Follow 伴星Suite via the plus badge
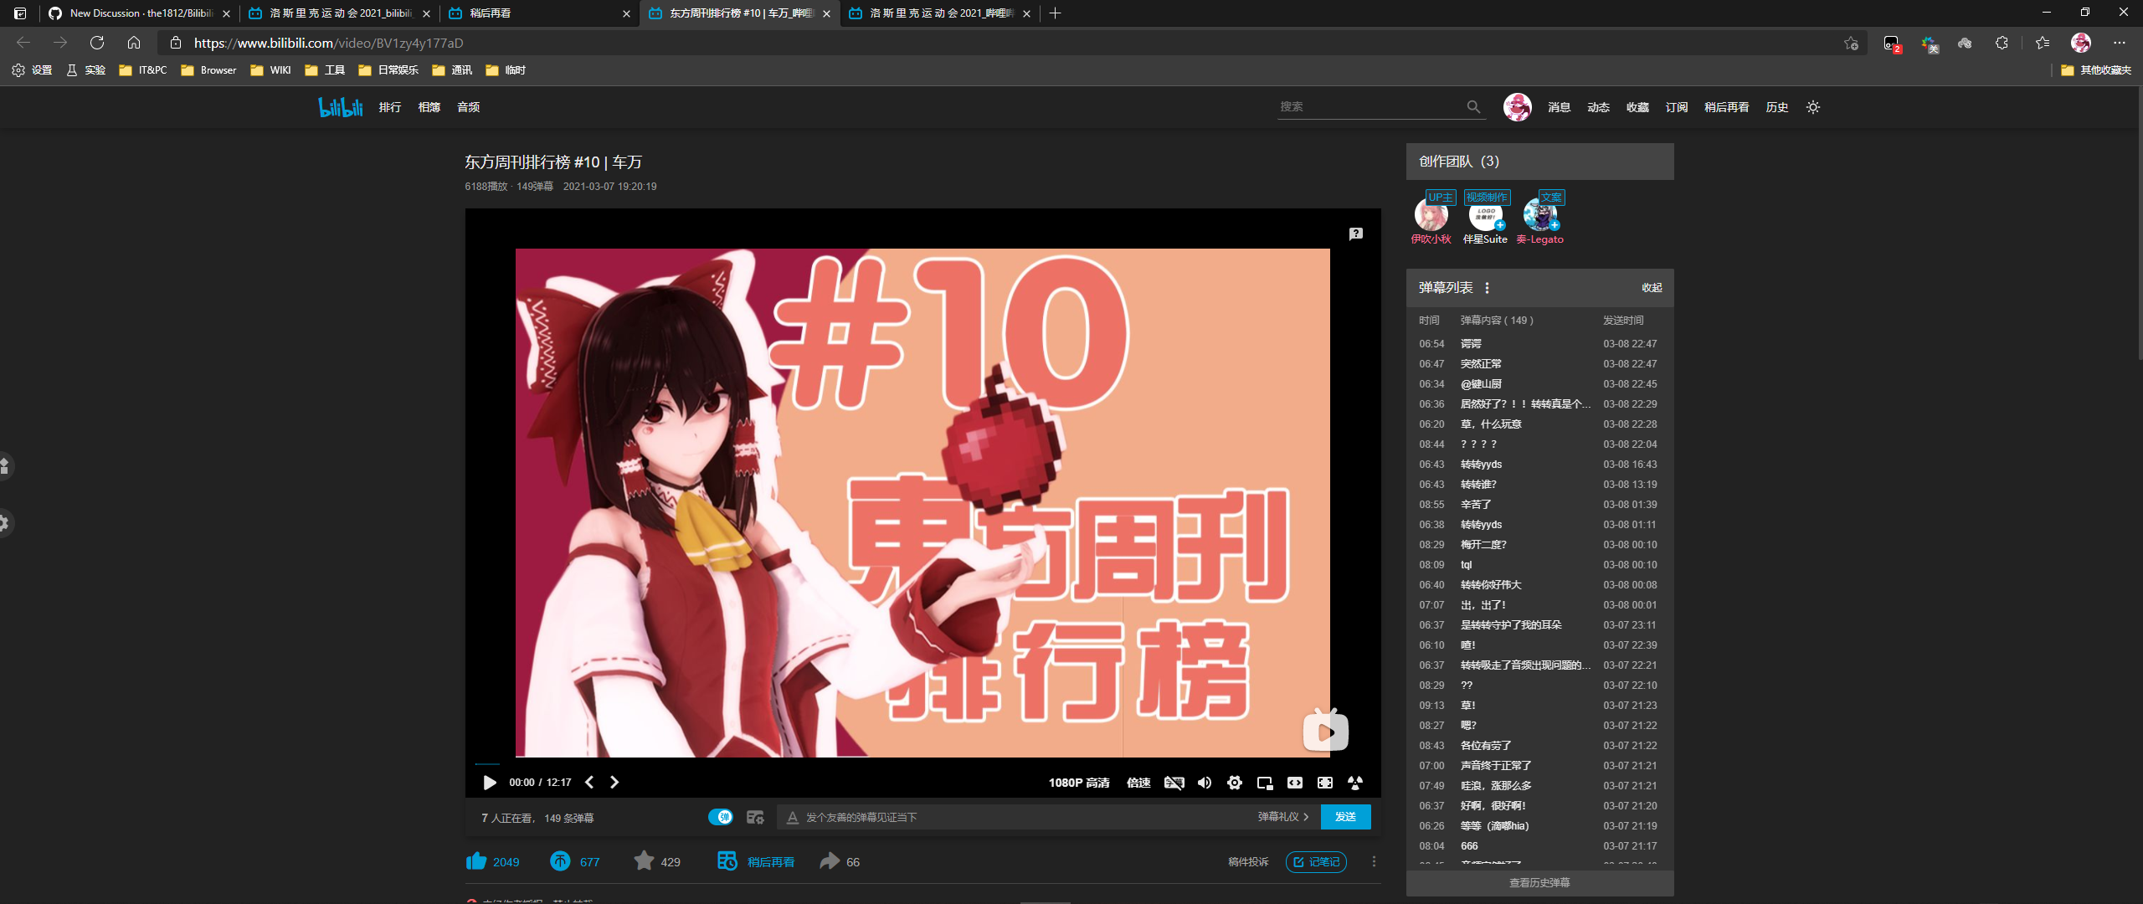Image resolution: width=2143 pixels, height=904 pixels. [x=1500, y=225]
